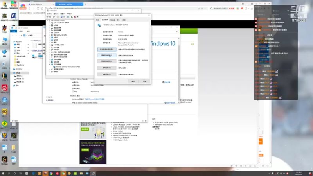
Task: Click taskbar search magnifier icon
Action: click(9, 174)
